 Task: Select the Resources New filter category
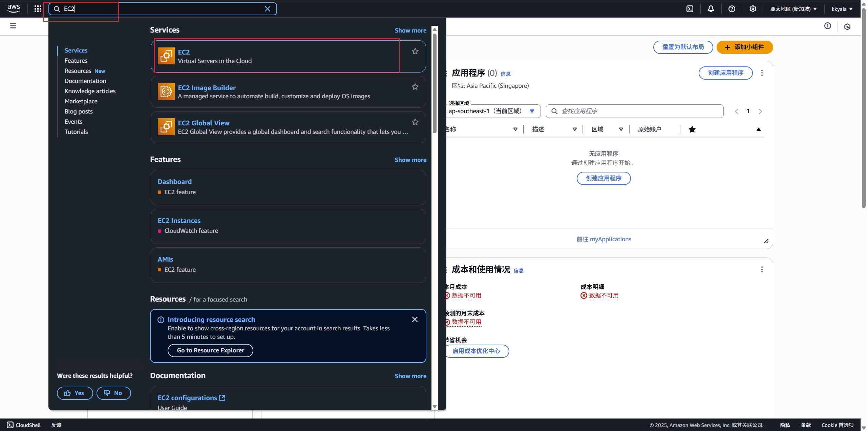pos(85,71)
